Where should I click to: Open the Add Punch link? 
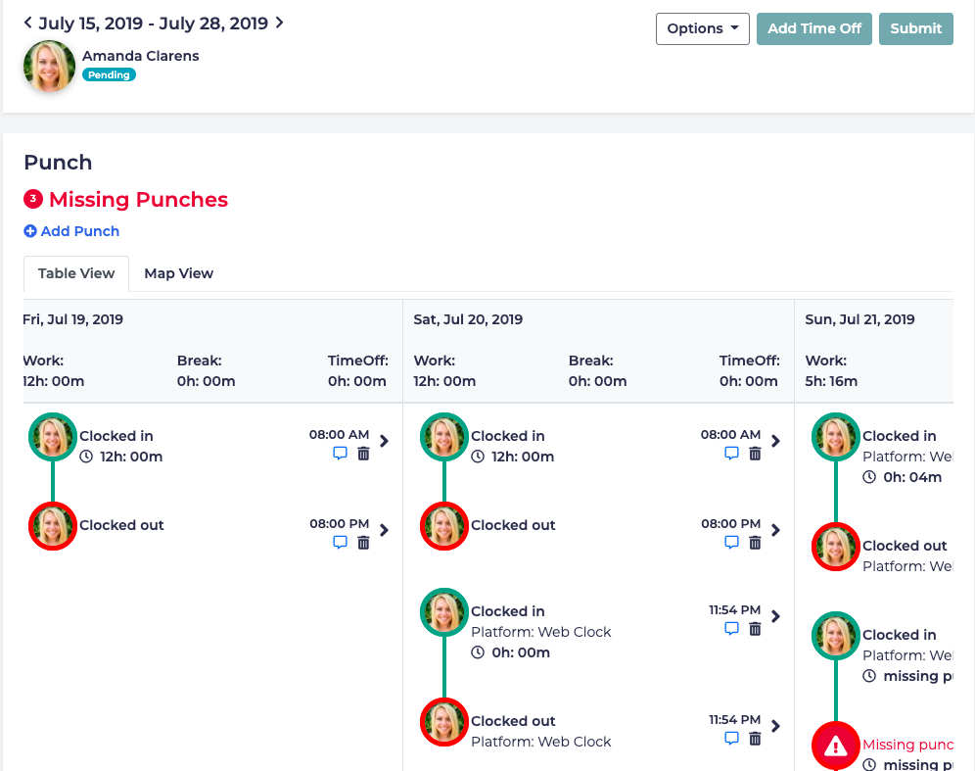click(x=78, y=230)
